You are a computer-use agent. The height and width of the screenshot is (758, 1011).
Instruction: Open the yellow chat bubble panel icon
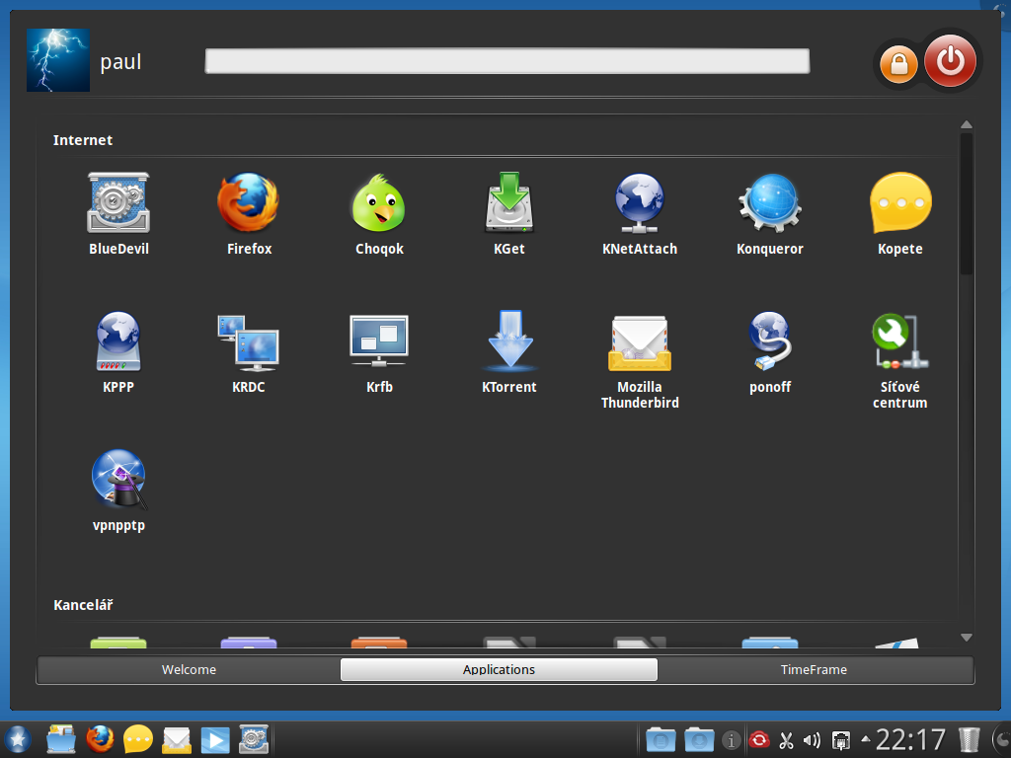pos(138,738)
